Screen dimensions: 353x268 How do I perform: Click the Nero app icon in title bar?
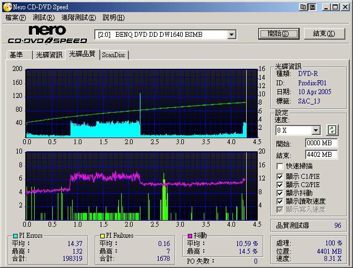click(x=7, y=7)
